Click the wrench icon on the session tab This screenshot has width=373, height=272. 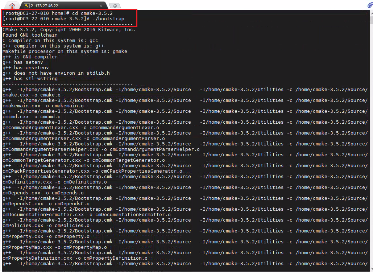pyautogui.click(x=27, y=6)
